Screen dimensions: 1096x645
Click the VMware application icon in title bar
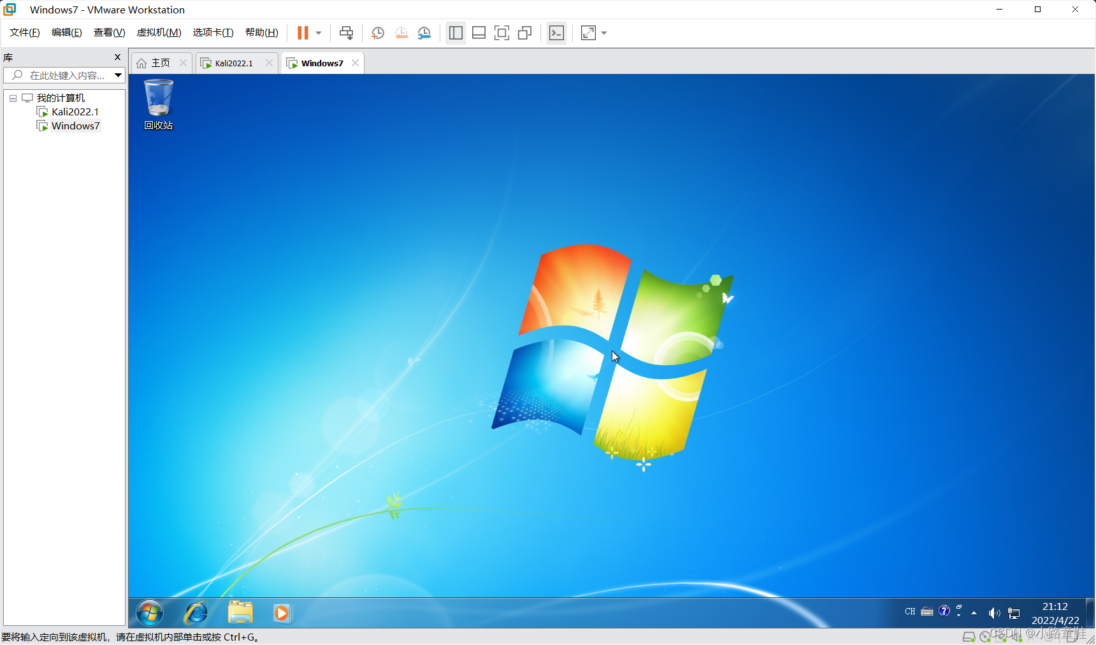click(10, 10)
